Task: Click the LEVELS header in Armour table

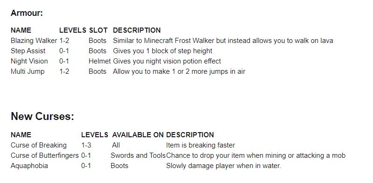Action: 72,30
